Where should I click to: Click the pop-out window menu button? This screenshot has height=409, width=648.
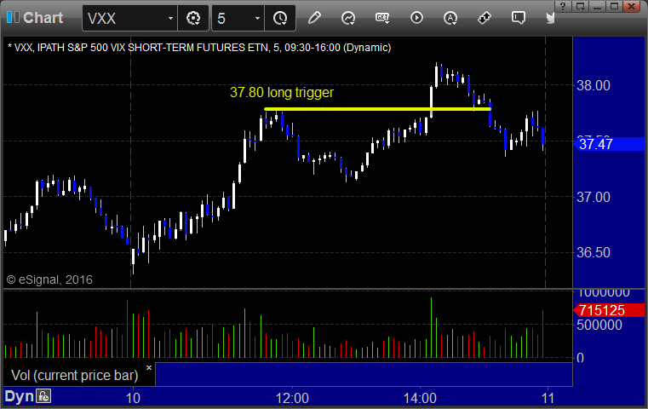pos(580,6)
